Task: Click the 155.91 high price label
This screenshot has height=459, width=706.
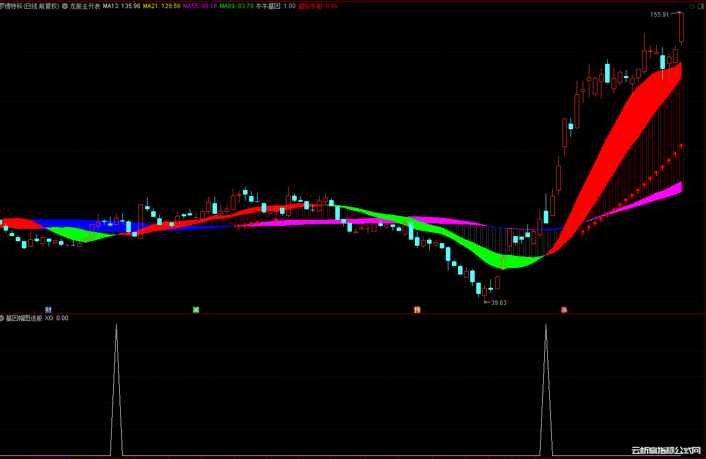Action: (659, 15)
